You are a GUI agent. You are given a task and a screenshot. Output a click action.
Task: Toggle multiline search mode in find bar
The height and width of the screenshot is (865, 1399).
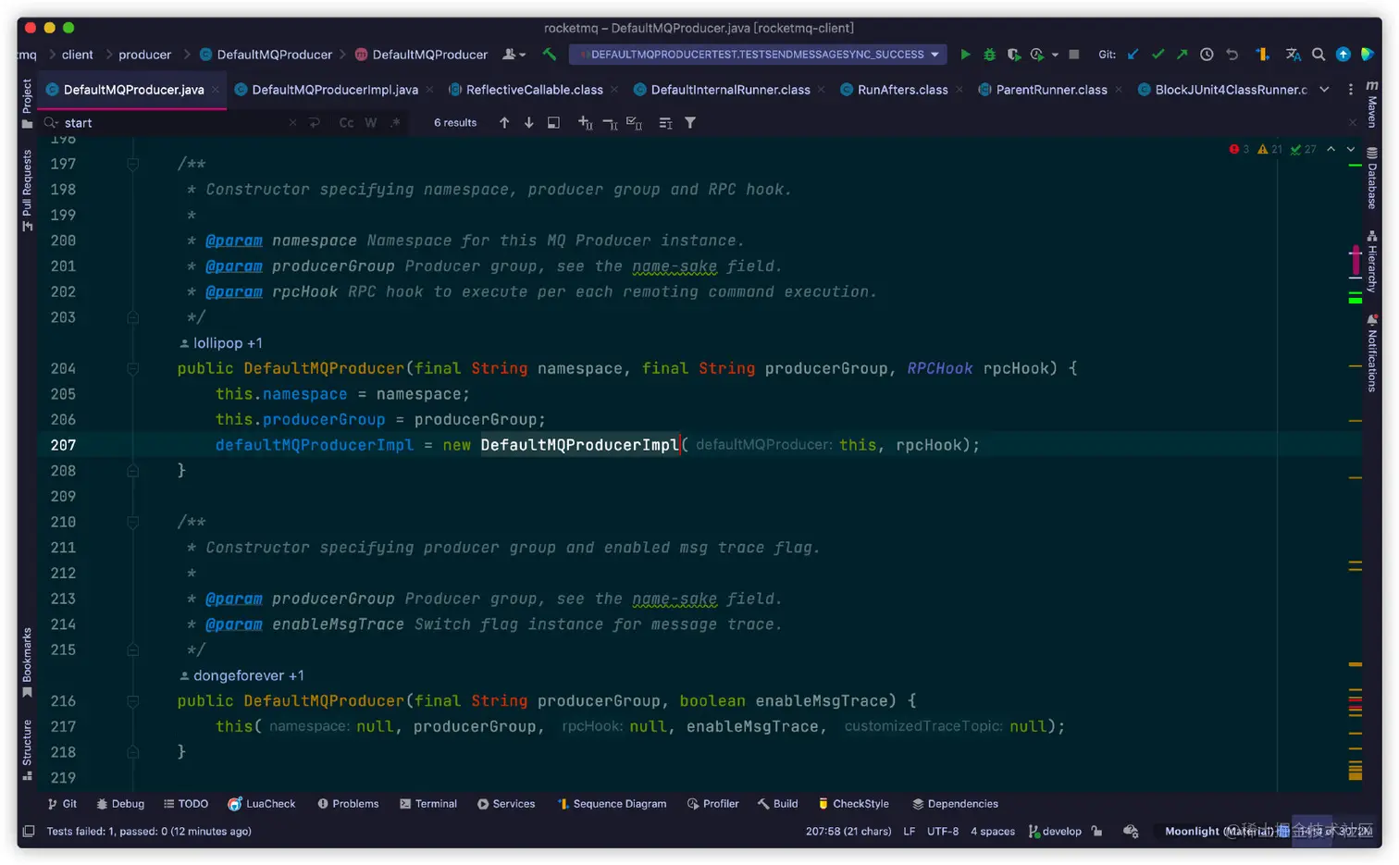tap(315, 123)
